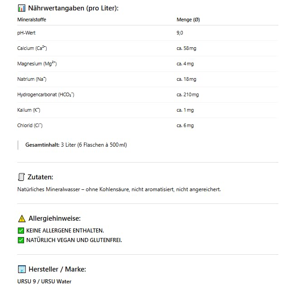Click the Mineralstoffe column header
This screenshot has width=289, height=287.
click(x=32, y=20)
